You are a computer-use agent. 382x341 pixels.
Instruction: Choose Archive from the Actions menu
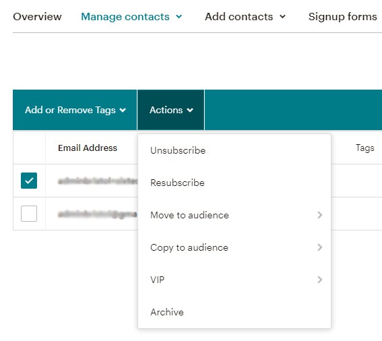coord(234,312)
